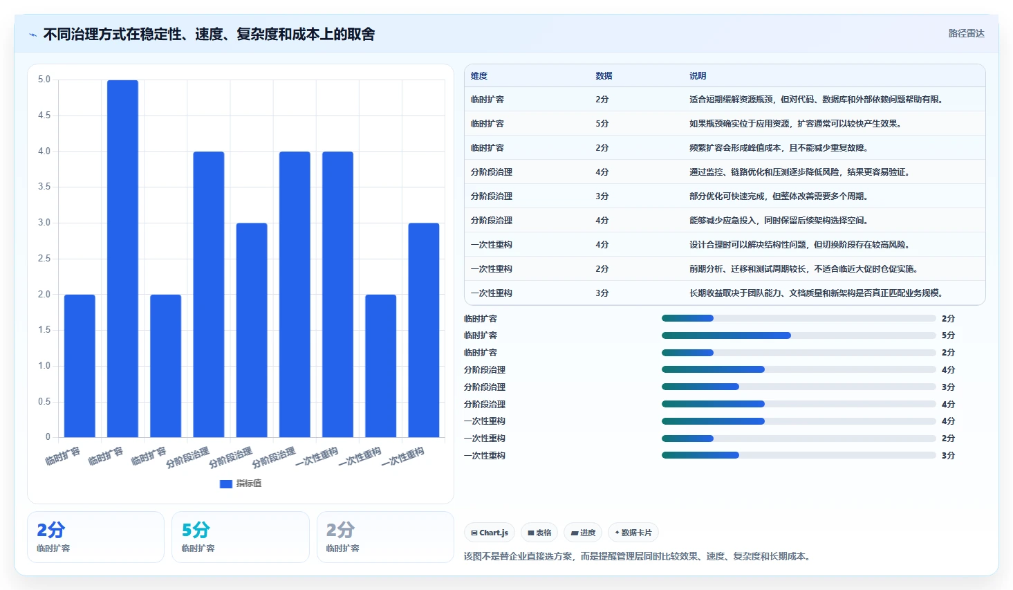Click the 5.0 y-axis label

click(44, 80)
